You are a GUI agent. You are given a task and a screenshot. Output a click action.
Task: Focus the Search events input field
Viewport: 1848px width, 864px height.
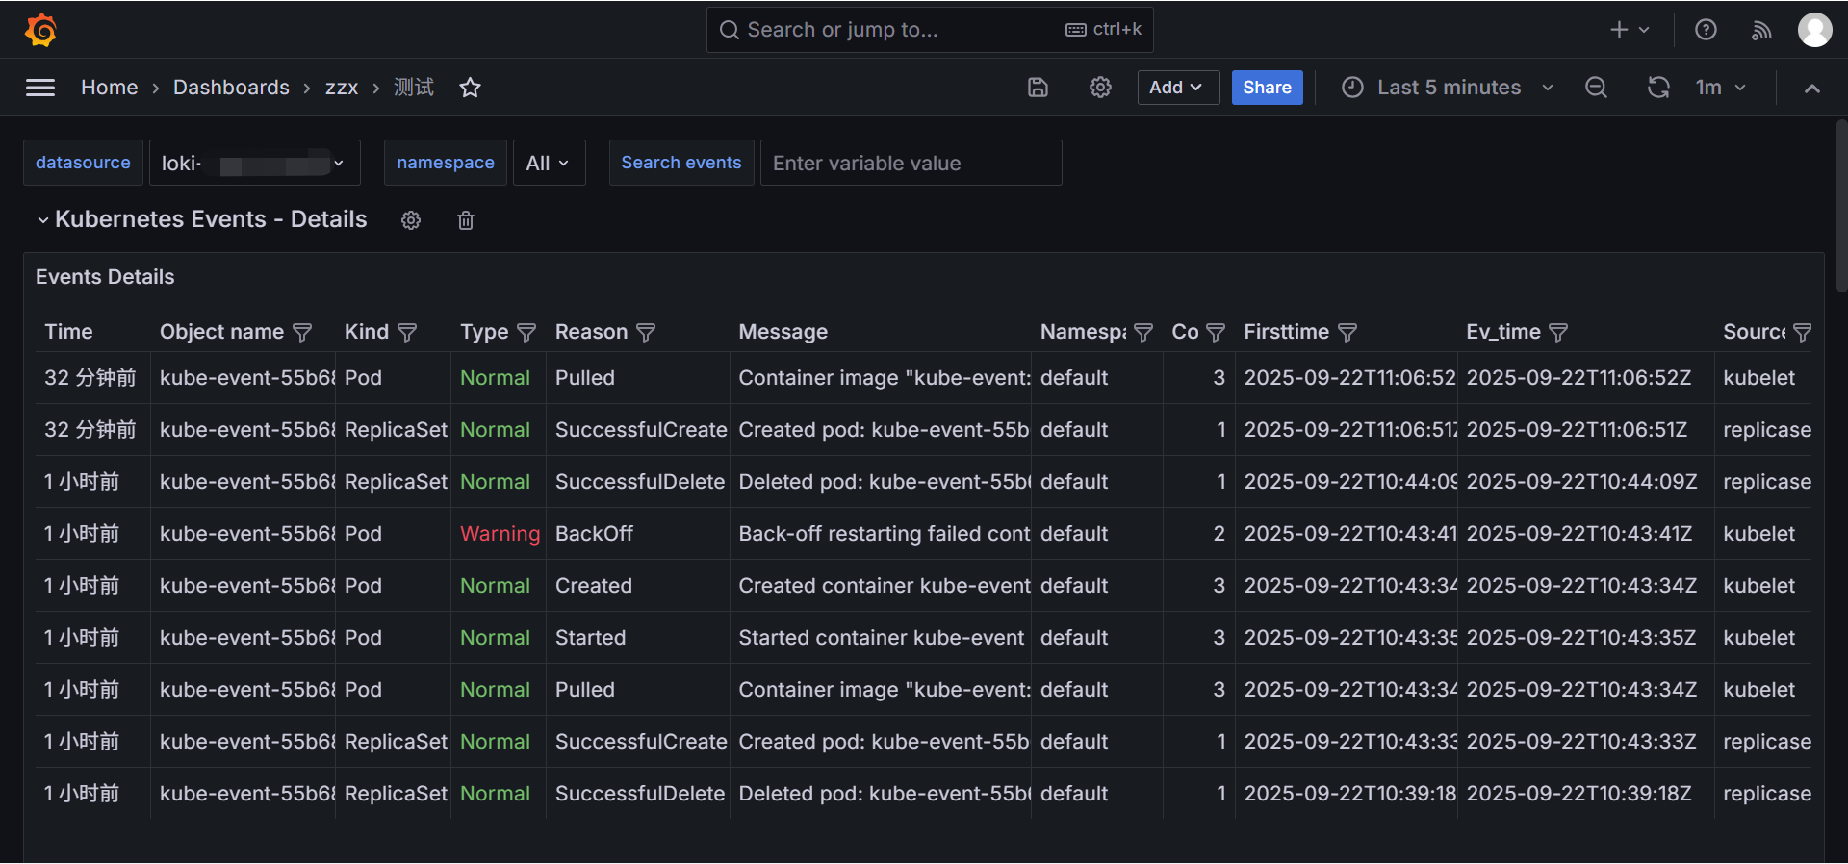click(x=911, y=164)
